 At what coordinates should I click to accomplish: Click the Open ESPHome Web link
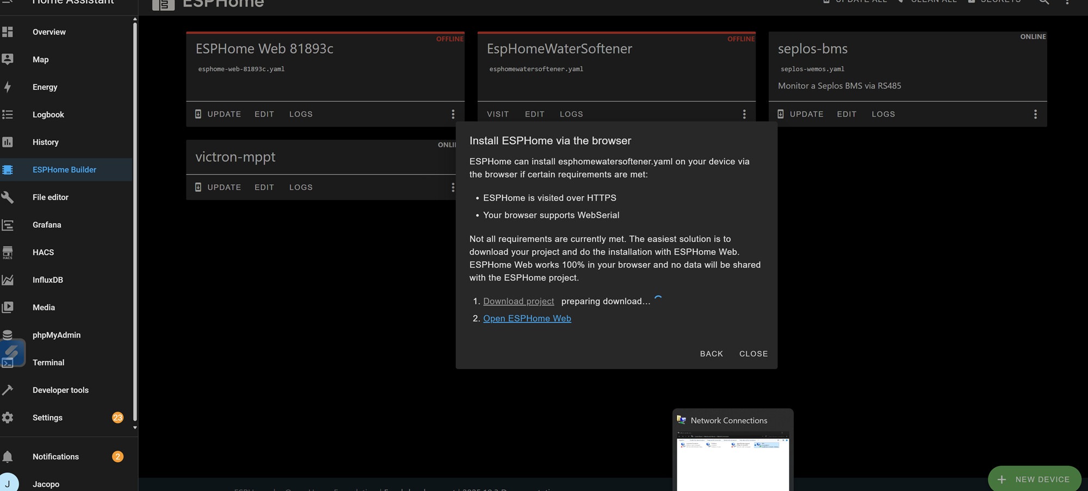pos(527,319)
